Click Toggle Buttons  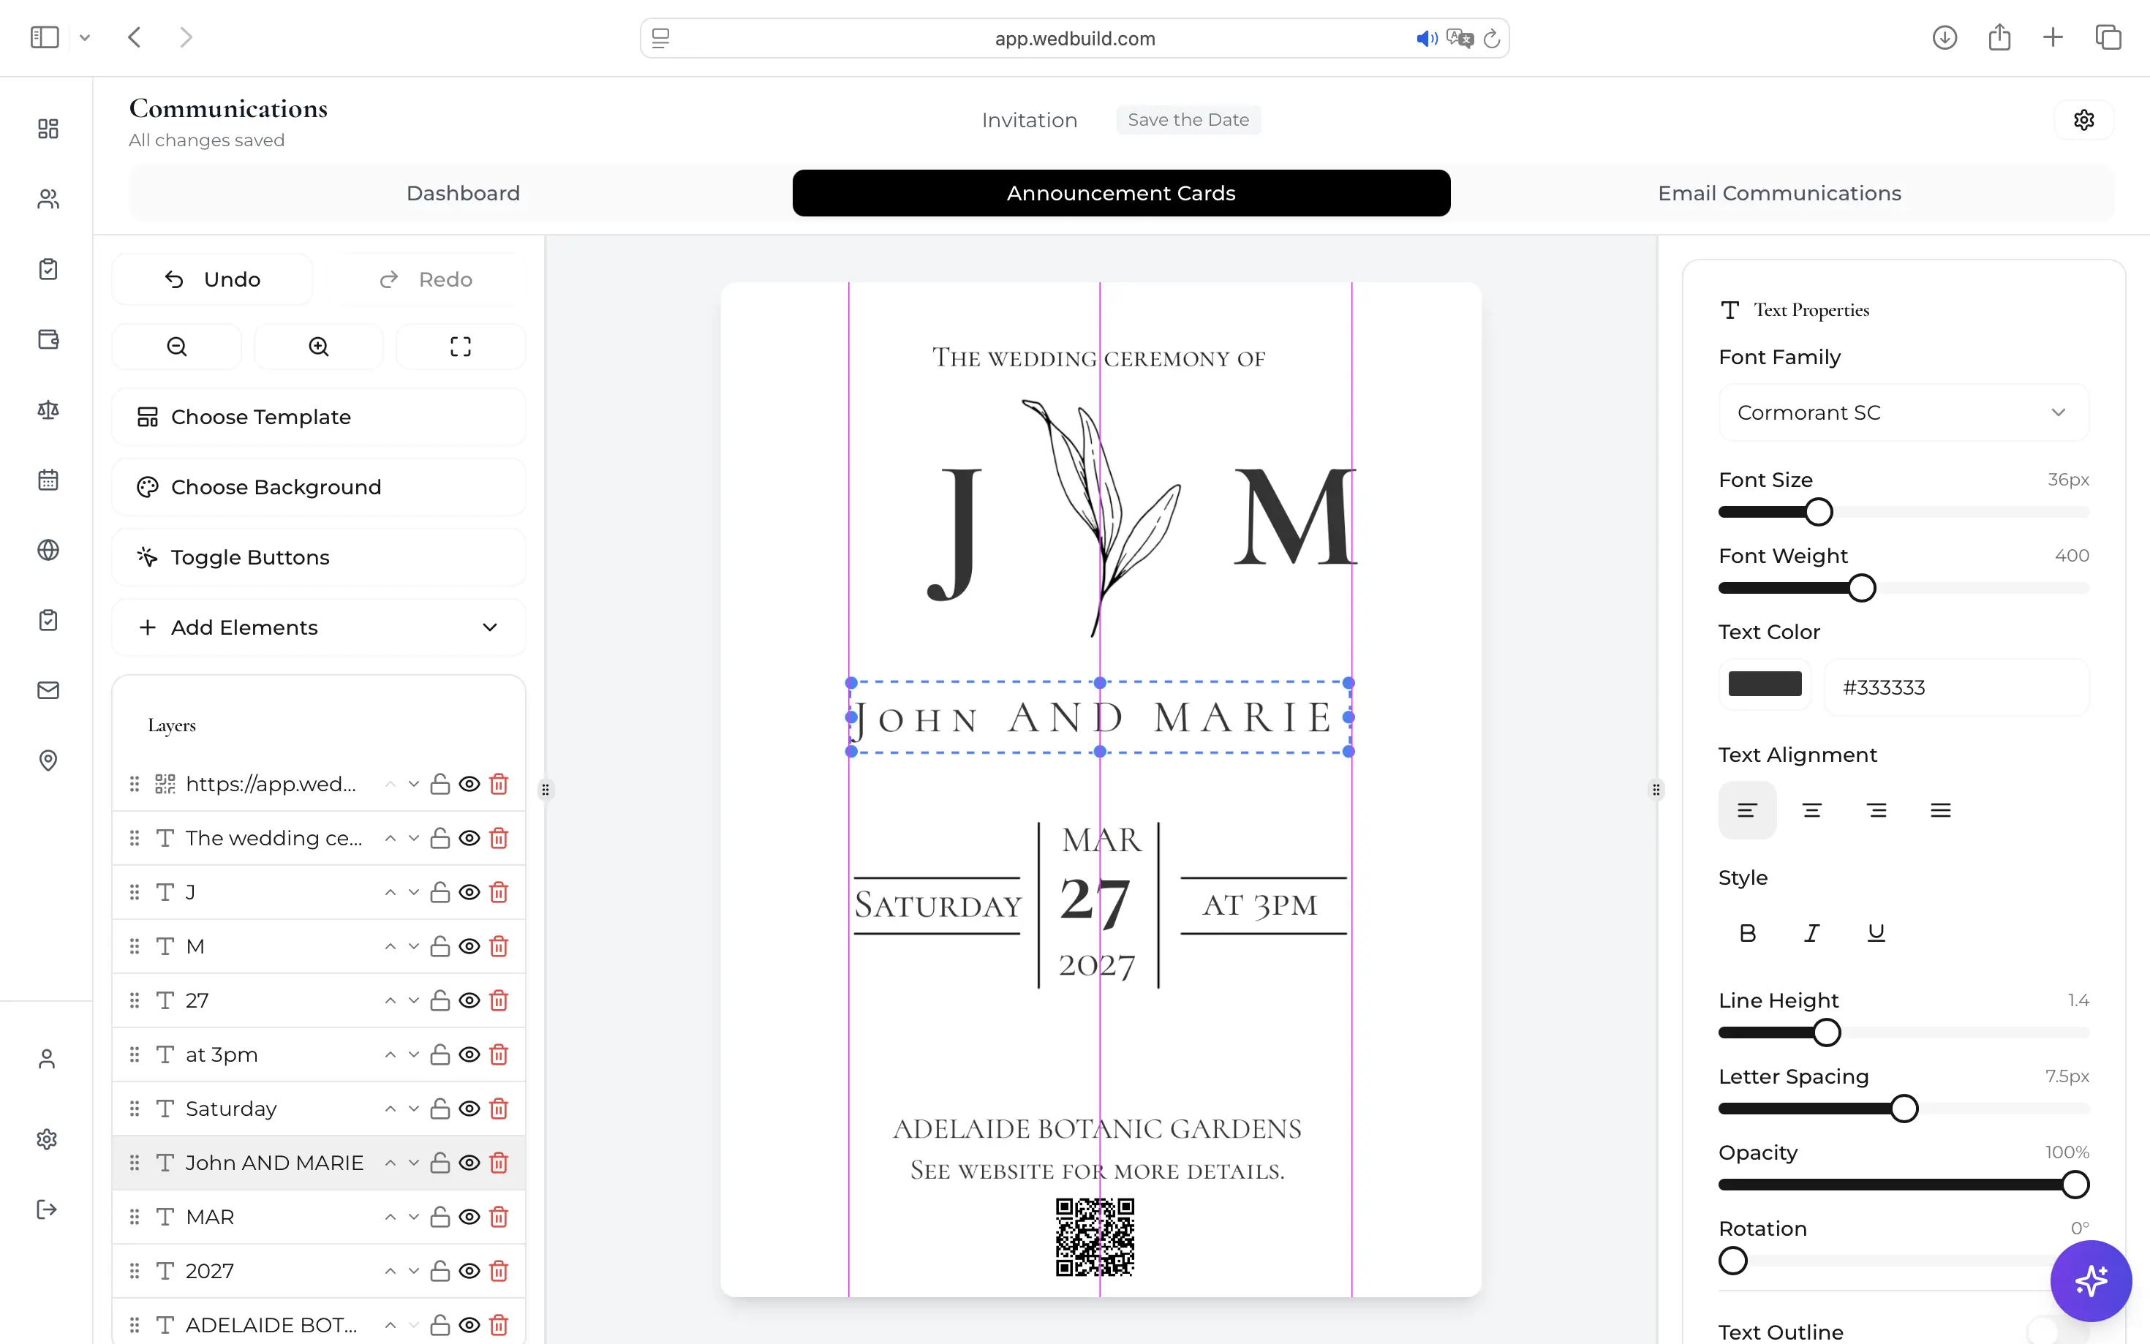(318, 557)
